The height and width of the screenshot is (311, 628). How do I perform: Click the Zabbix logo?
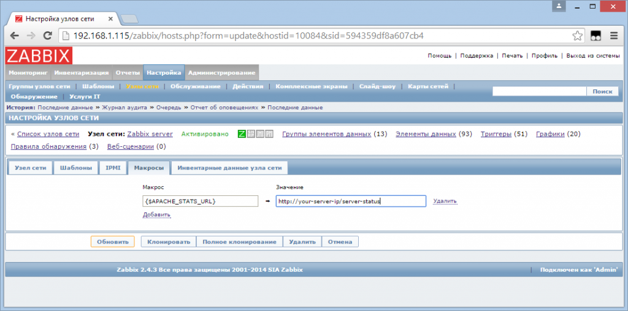click(39, 56)
